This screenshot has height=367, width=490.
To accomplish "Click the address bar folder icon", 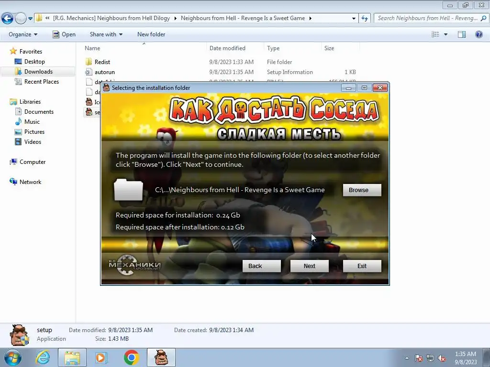I will 39,18.
